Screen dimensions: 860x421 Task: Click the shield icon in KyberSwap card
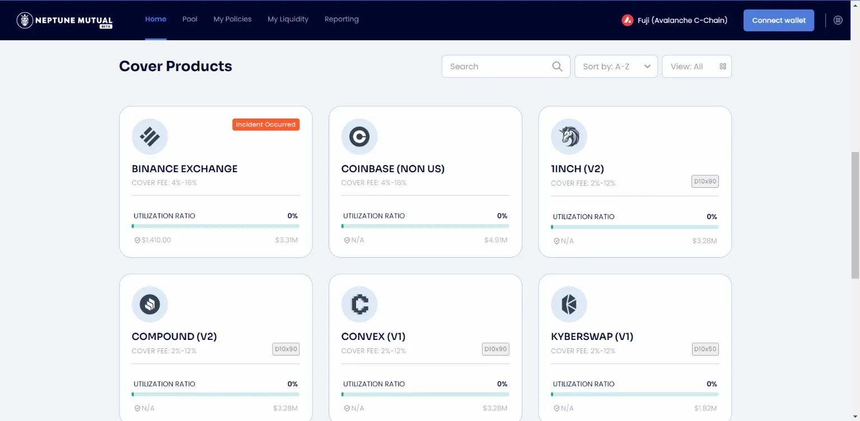557,408
